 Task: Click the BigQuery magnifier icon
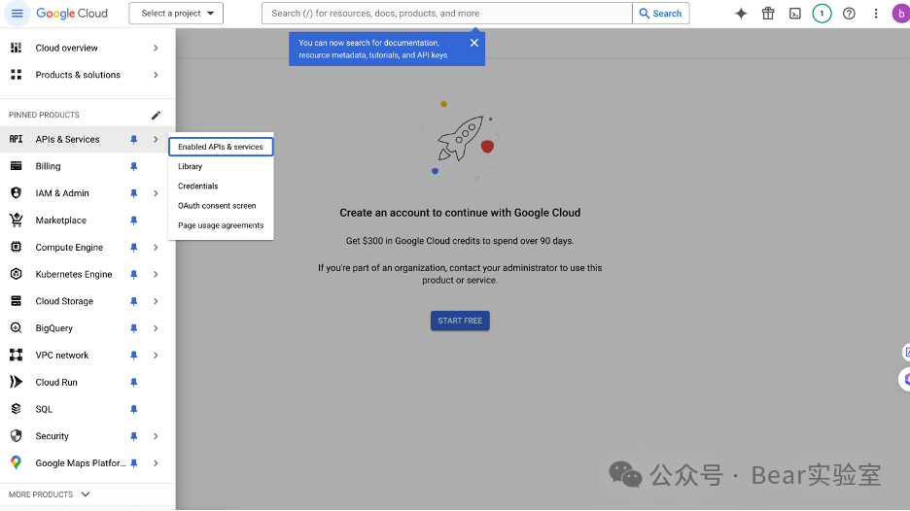tap(17, 327)
